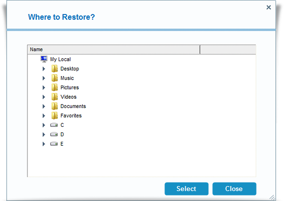The width and height of the screenshot is (284, 201).
Task: Click the C drive icon
Action: point(54,125)
